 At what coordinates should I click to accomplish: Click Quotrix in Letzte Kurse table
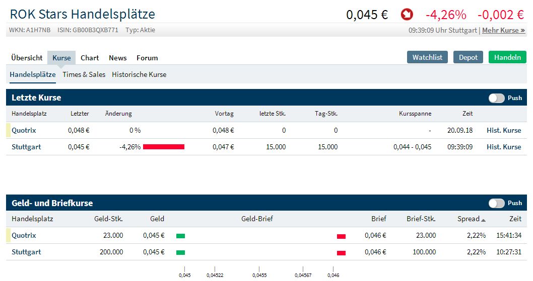click(x=24, y=130)
